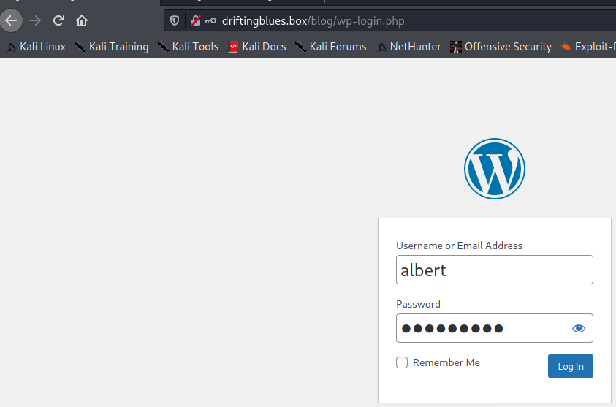
Task: Click the Log In button
Action: [x=571, y=366]
